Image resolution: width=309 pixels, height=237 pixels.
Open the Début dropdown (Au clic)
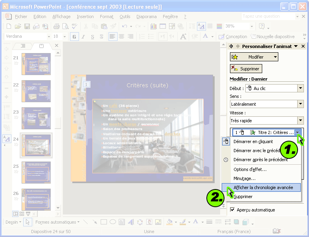click(x=300, y=88)
